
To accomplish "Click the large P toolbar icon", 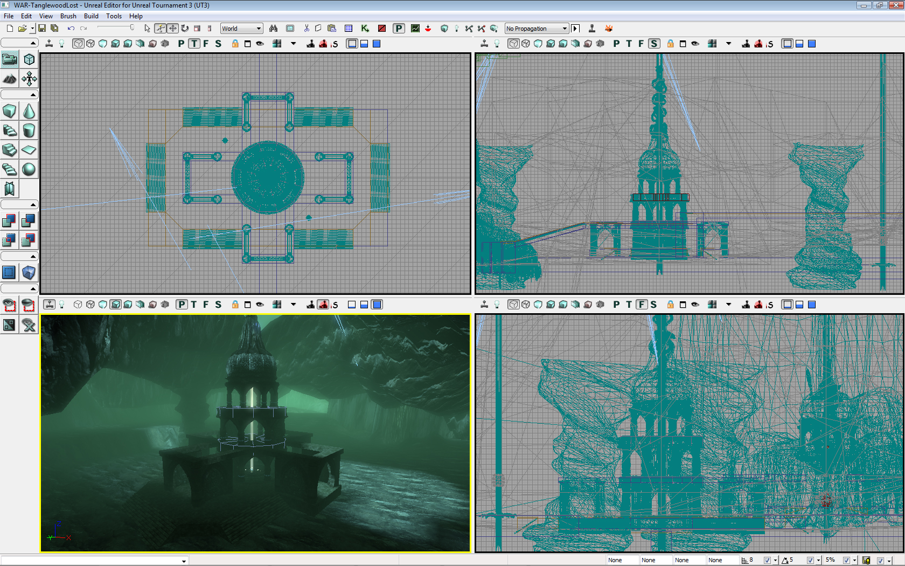I will (x=399, y=29).
